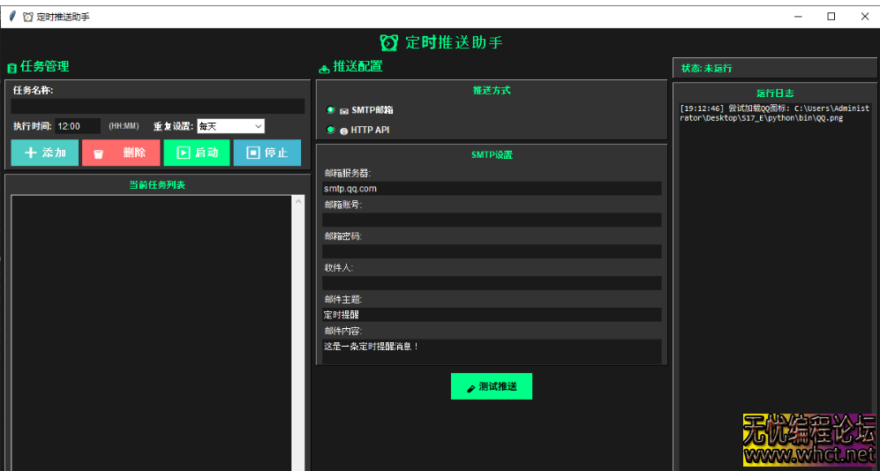Viewport: 880px width, 471px height.
Task: Click the alarm clock icon in the header
Action: [388, 42]
